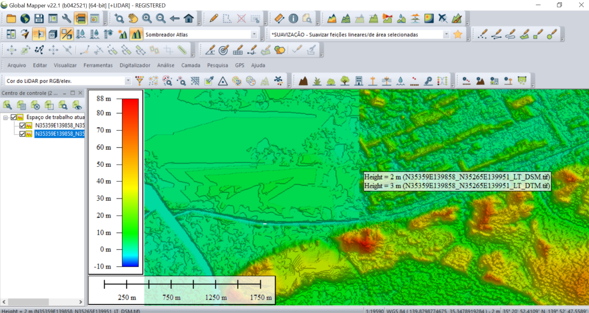Click the Digitizer pencil tool
Image resolution: width=589 pixels, height=313 pixels.
(x=214, y=18)
